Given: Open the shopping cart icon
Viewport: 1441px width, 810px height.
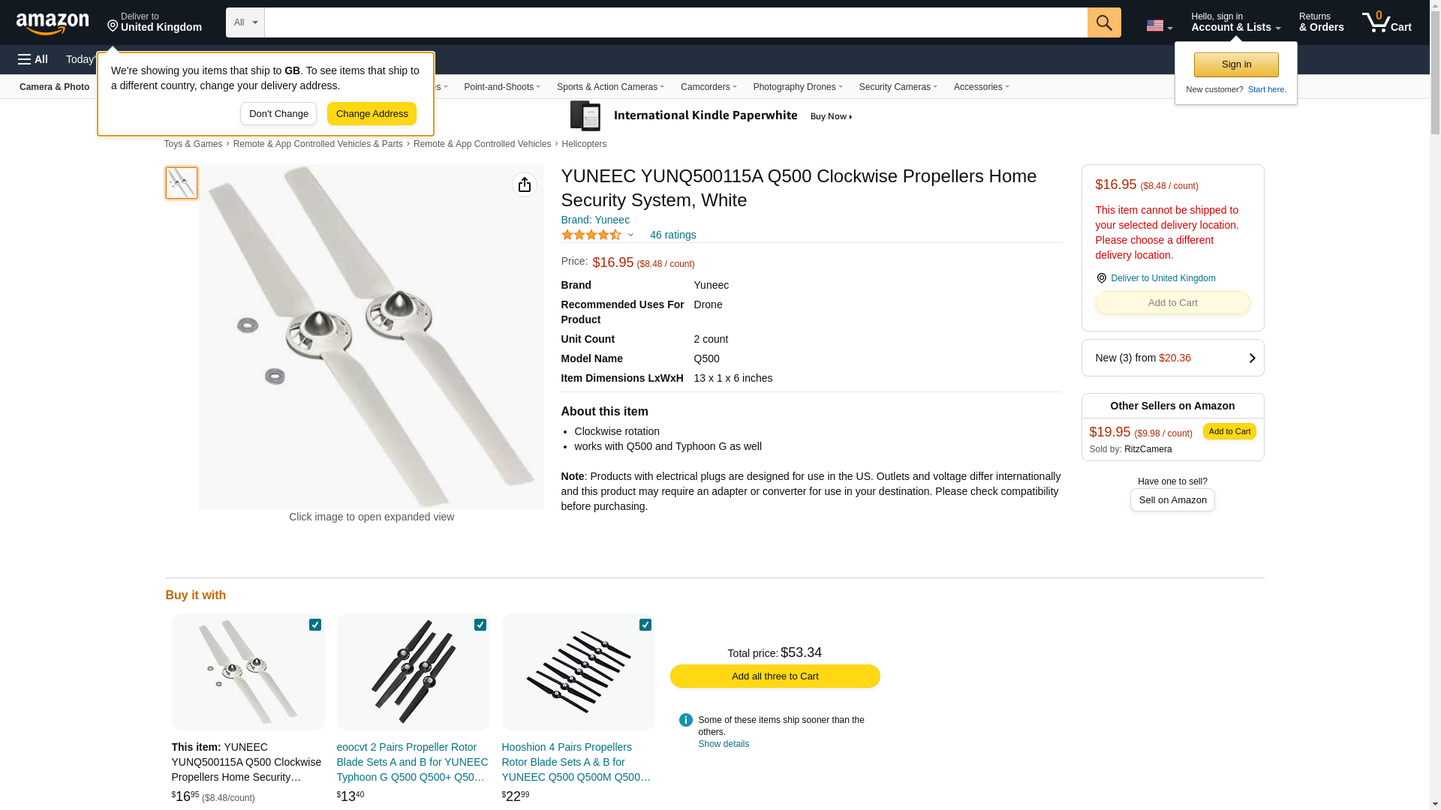Looking at the screenshot, I should (x=1386, y=22).
